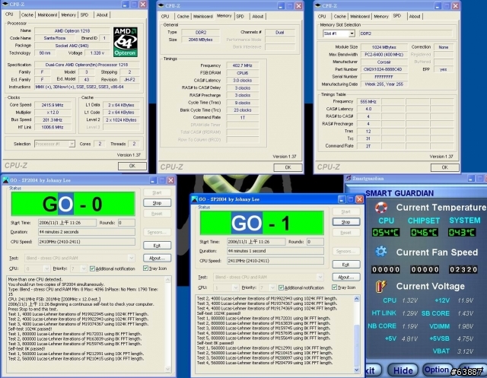Click Exit in the GO - 1 window
Screen dimensions: 487x378
pyautogui.click(x=346, y=265)
